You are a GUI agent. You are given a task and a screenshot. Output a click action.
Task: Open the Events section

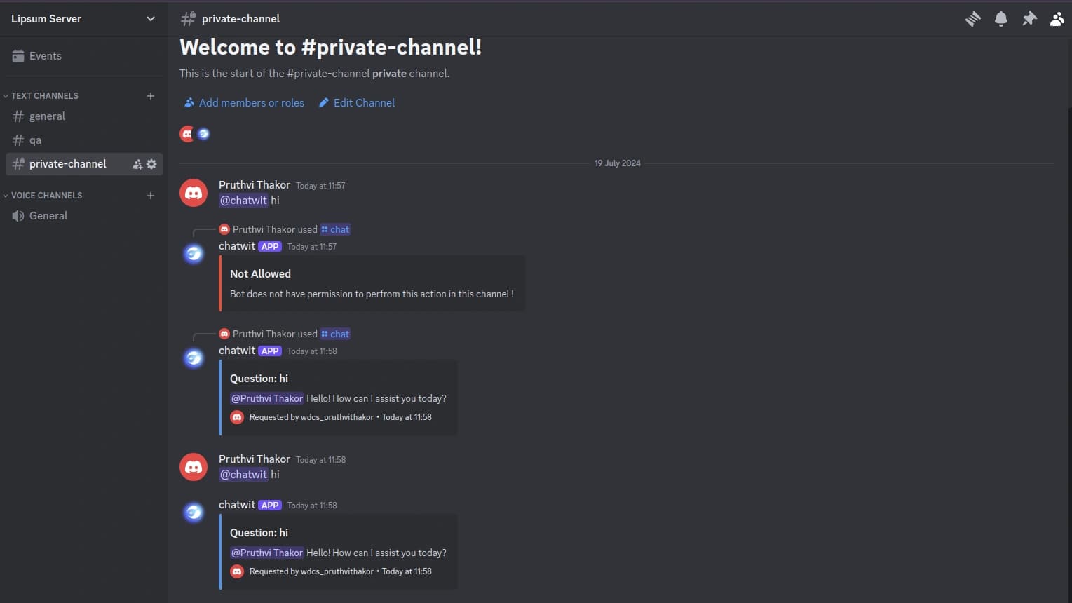click(84, 56)
